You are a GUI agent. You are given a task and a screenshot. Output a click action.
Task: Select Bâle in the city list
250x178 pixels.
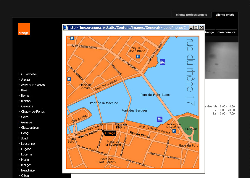click(x=24, y=90)
